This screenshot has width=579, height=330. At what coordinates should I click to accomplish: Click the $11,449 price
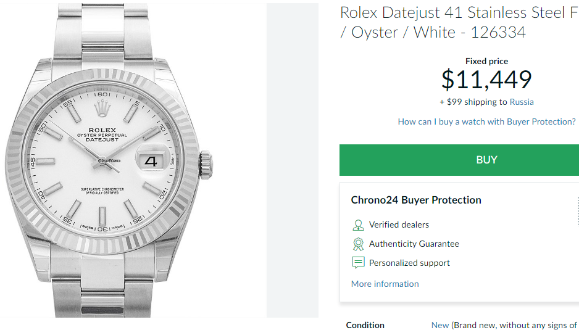pos(486,79)
